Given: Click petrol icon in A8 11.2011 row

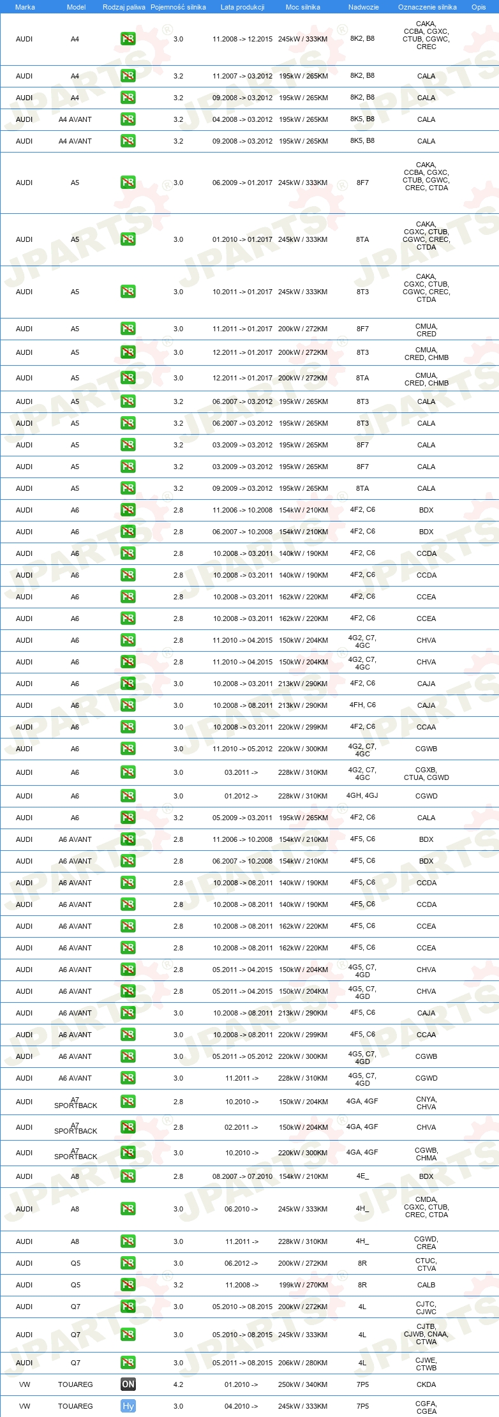Looking at the screenshot, I should [128, 1241].
